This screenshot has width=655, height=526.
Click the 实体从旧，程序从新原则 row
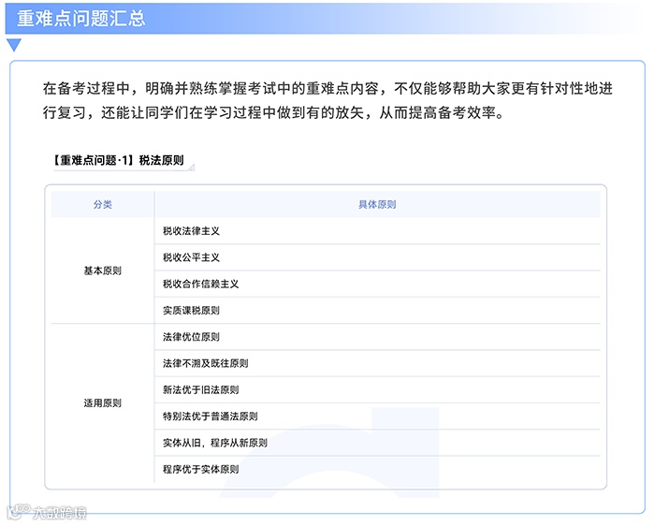click(x=377, y=443)
